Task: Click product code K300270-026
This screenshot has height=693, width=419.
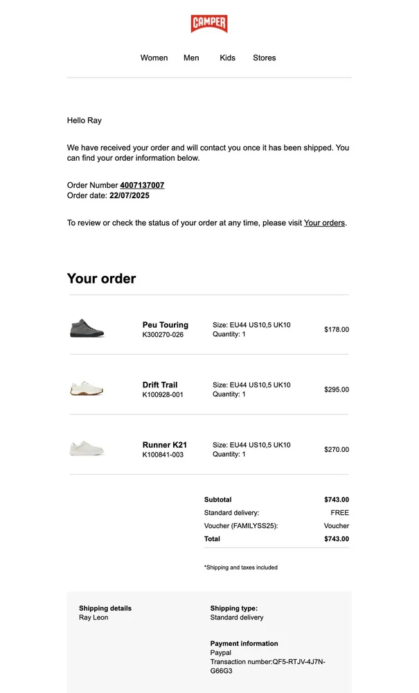Action: (163, 335)
